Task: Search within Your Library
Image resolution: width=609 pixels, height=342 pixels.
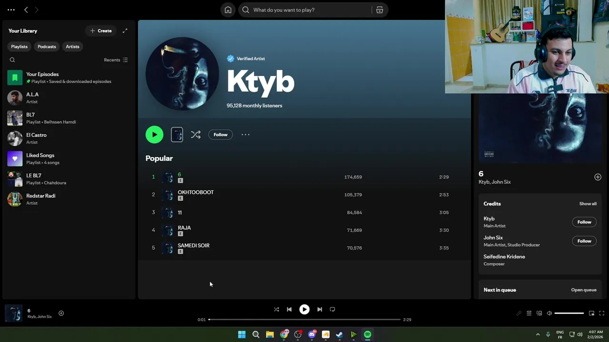Action: 12,60
